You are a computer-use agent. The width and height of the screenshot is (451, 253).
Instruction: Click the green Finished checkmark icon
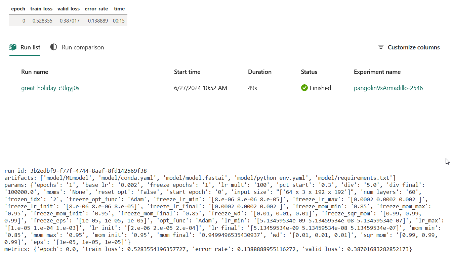point(304,88)
